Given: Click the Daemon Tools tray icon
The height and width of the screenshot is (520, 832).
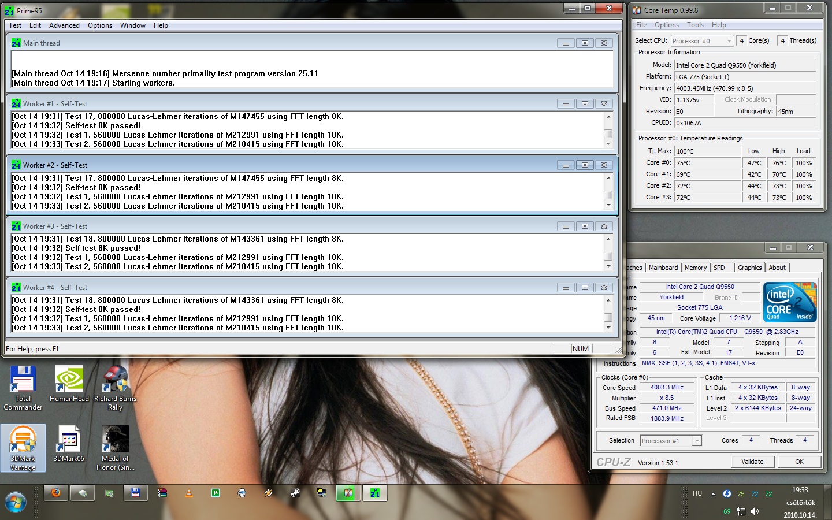Looking at the screenshot, I should tap(727, 493).
